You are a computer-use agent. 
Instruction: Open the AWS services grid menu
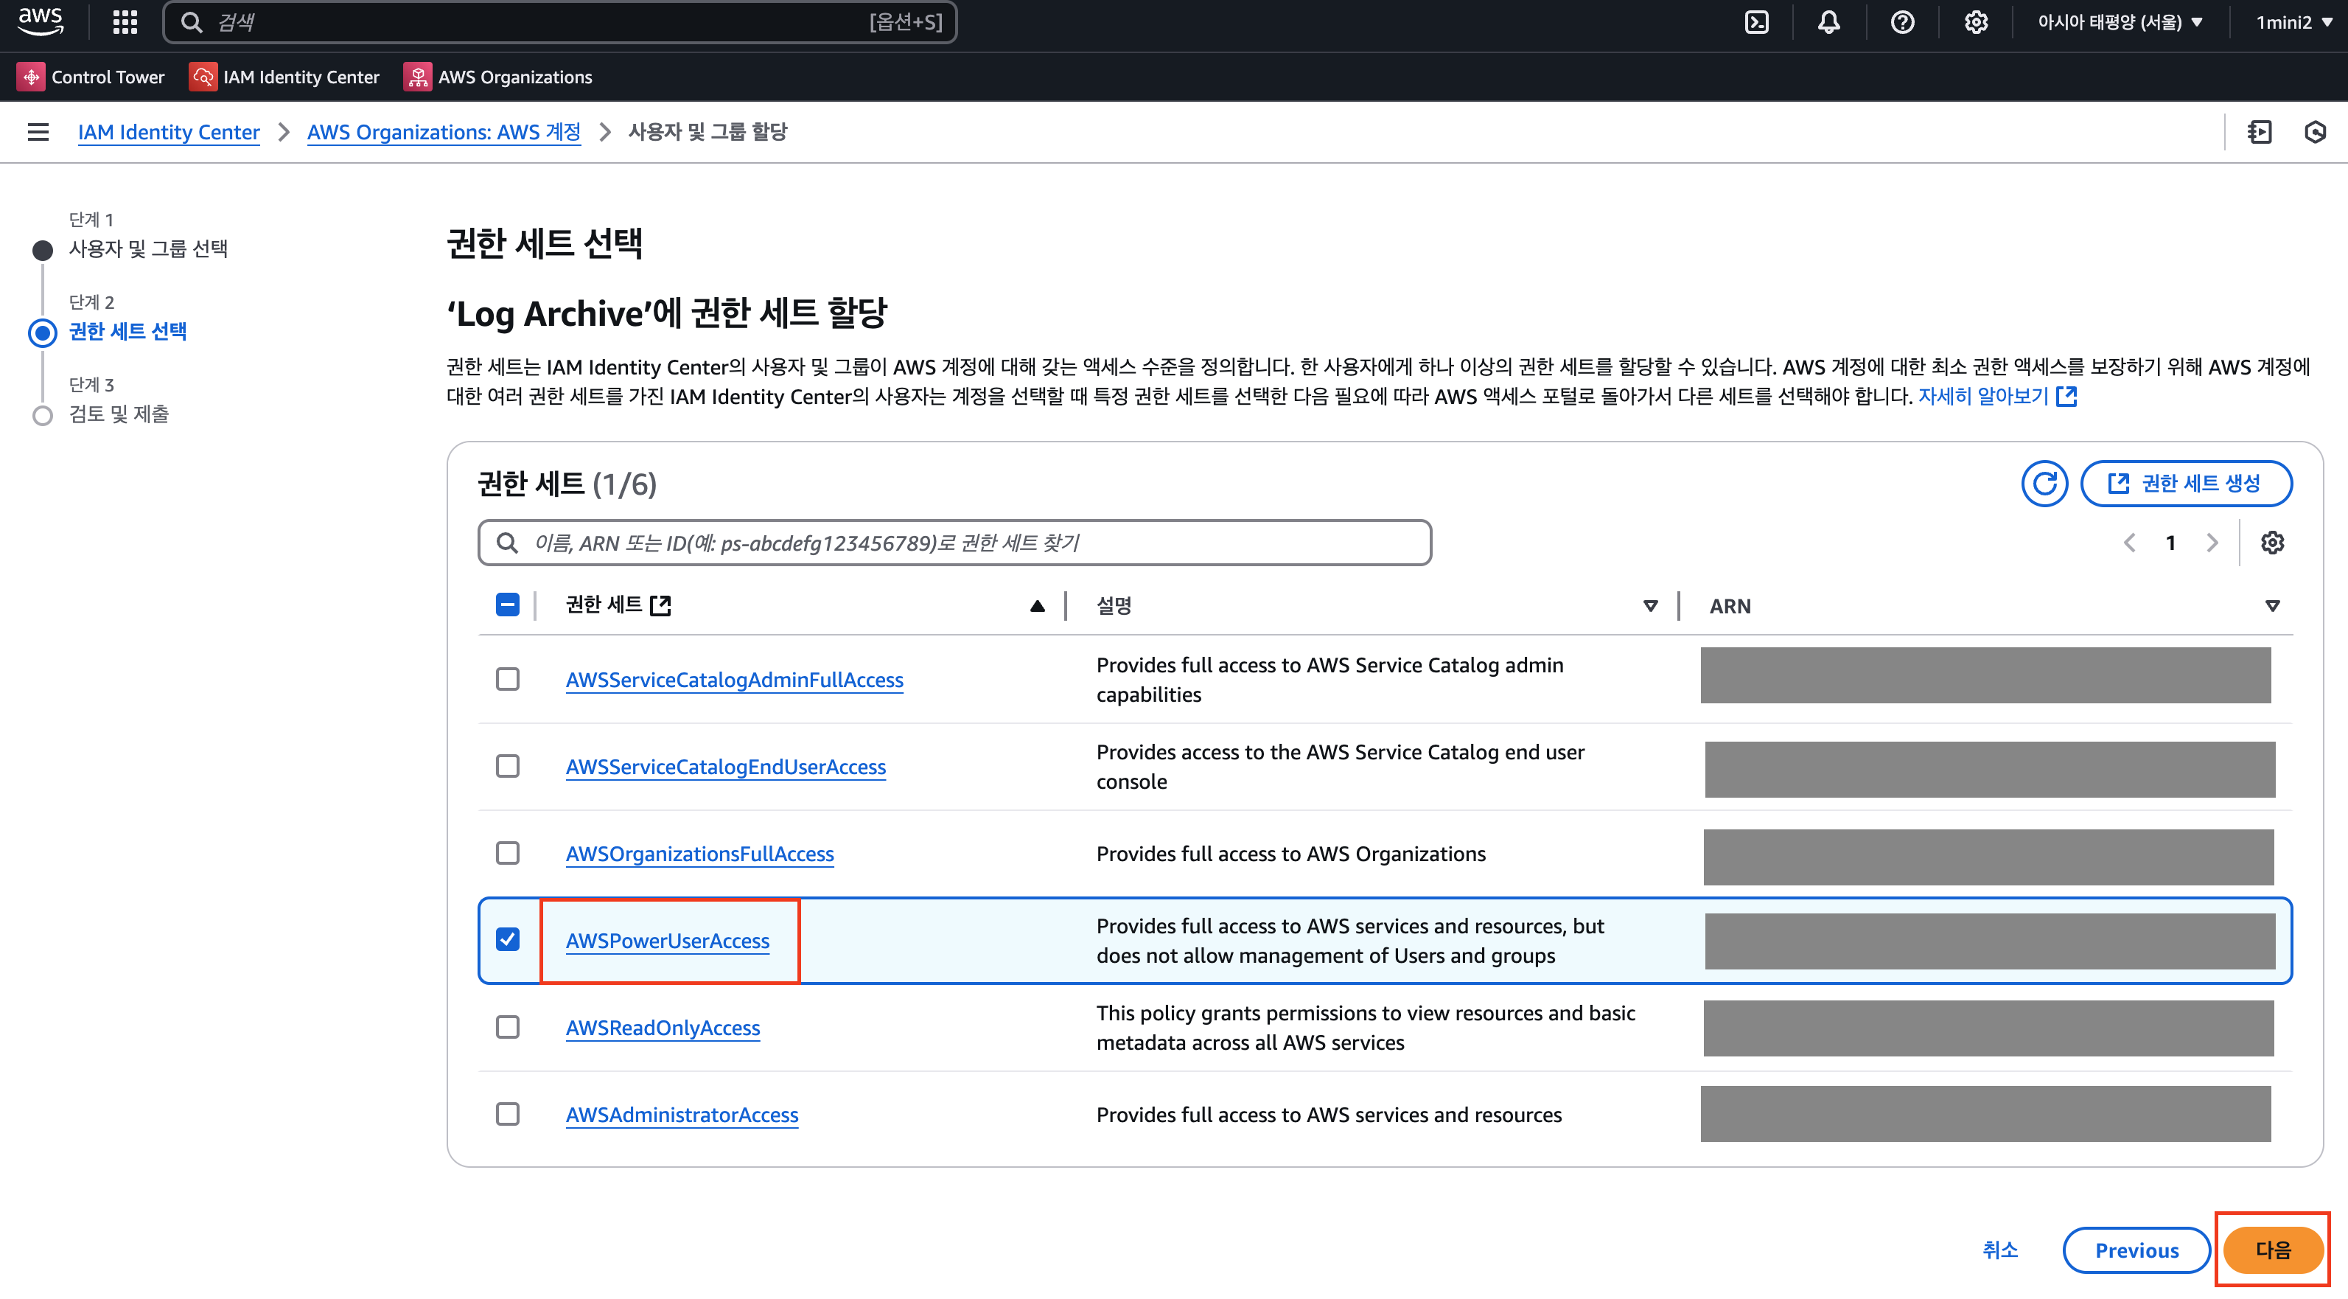(125, 22)
